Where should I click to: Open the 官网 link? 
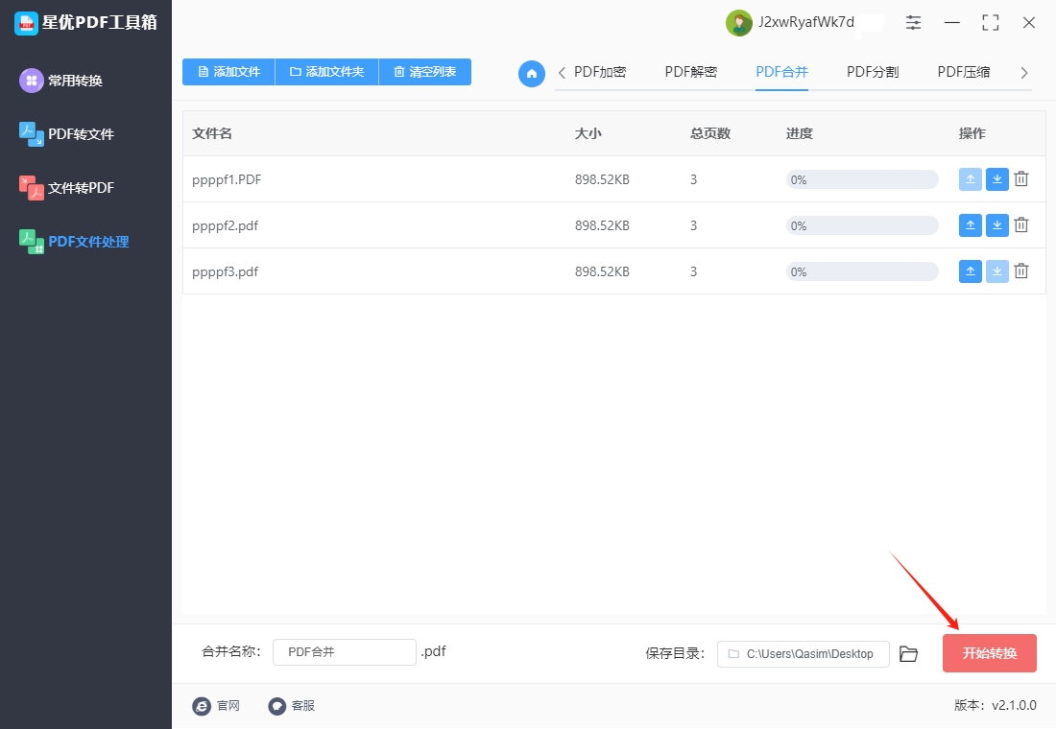click(x=216, y=705)
